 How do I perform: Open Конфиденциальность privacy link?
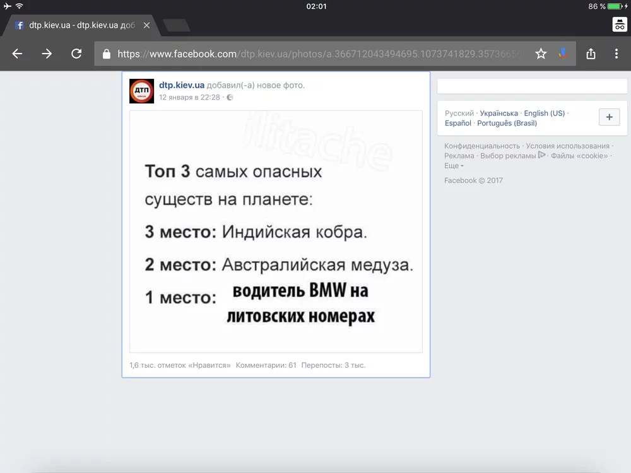(x=482, y=146)
